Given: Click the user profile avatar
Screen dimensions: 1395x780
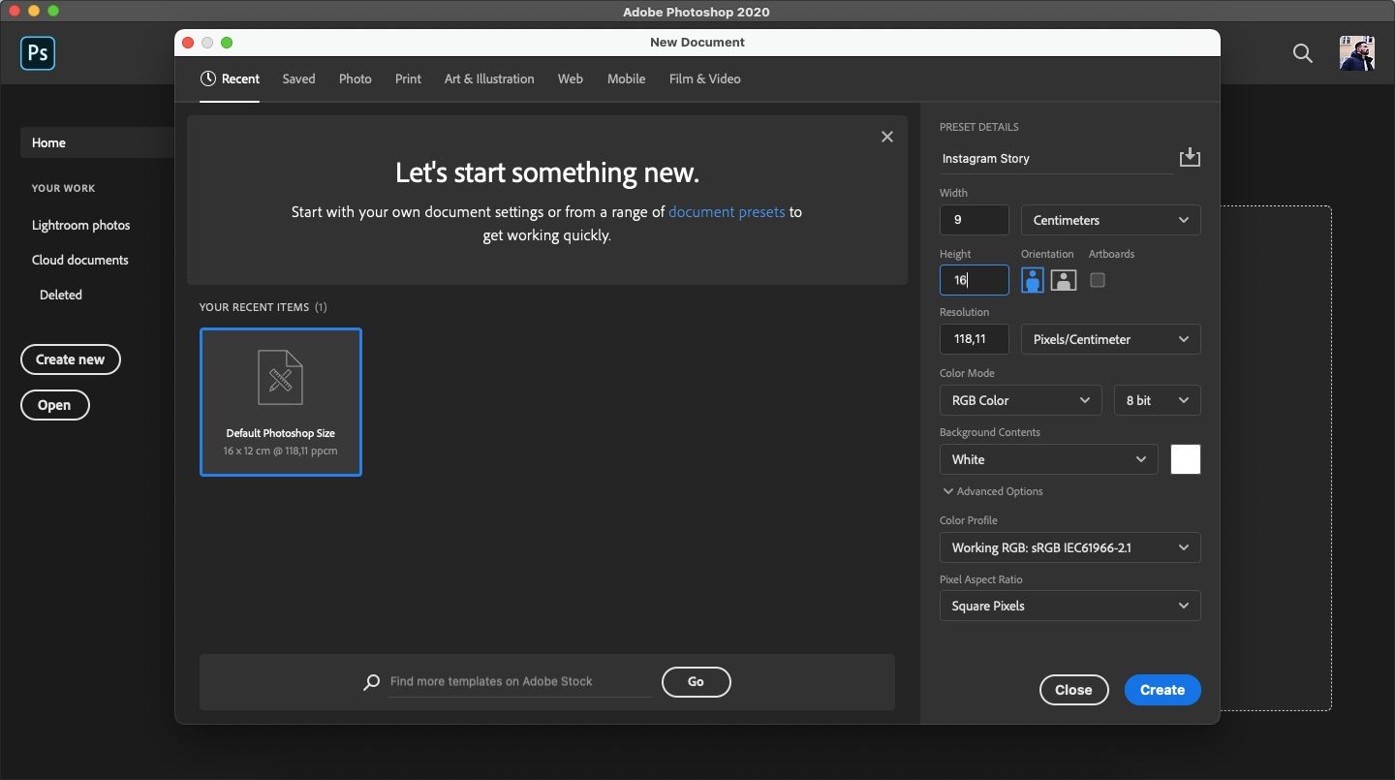Looking at the screenshot, I should coord(1356,53).
